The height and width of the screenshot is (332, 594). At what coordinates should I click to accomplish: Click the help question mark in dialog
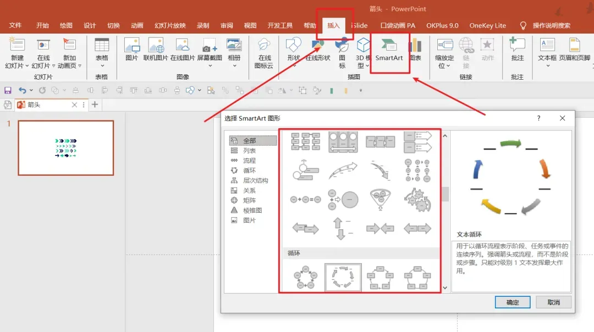(538, 118)
